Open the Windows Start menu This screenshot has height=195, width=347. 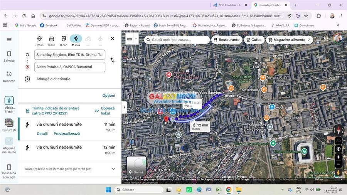point(108,190)
